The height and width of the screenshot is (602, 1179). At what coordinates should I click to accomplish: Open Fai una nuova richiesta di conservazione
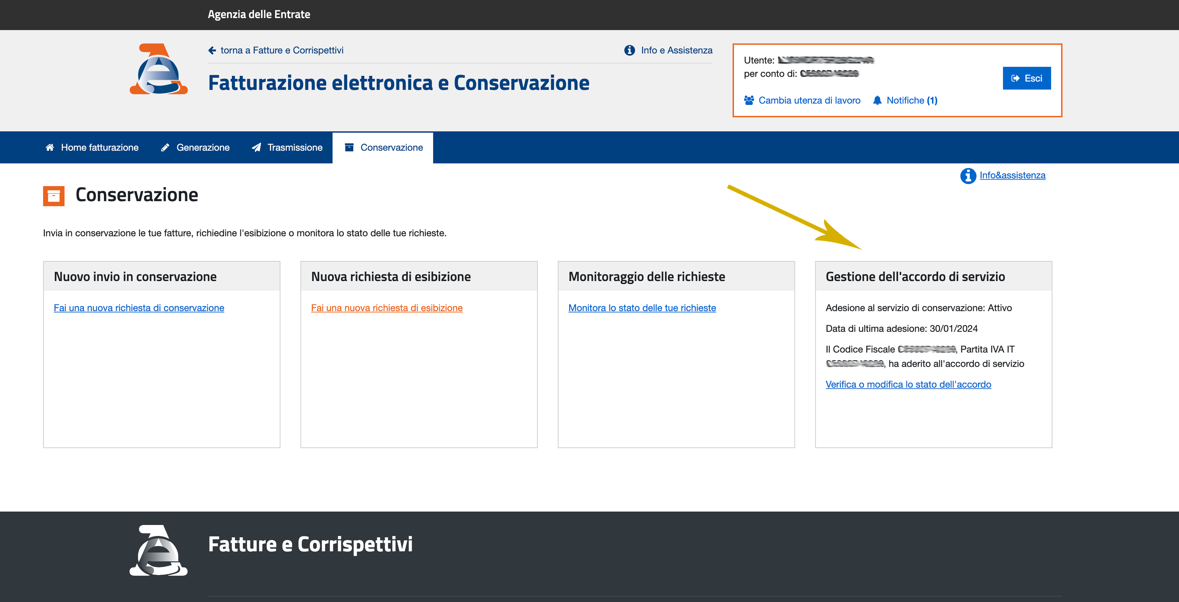click(x=139, y=308)
